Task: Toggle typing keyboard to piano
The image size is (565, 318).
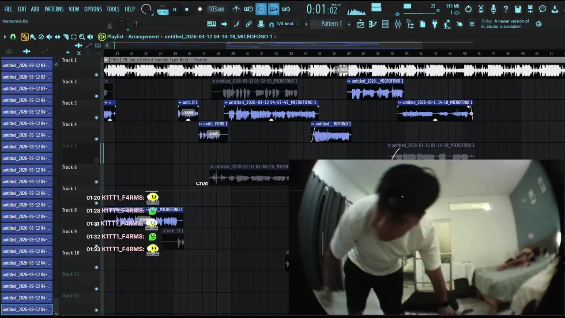Action: (x=211, y=24)
